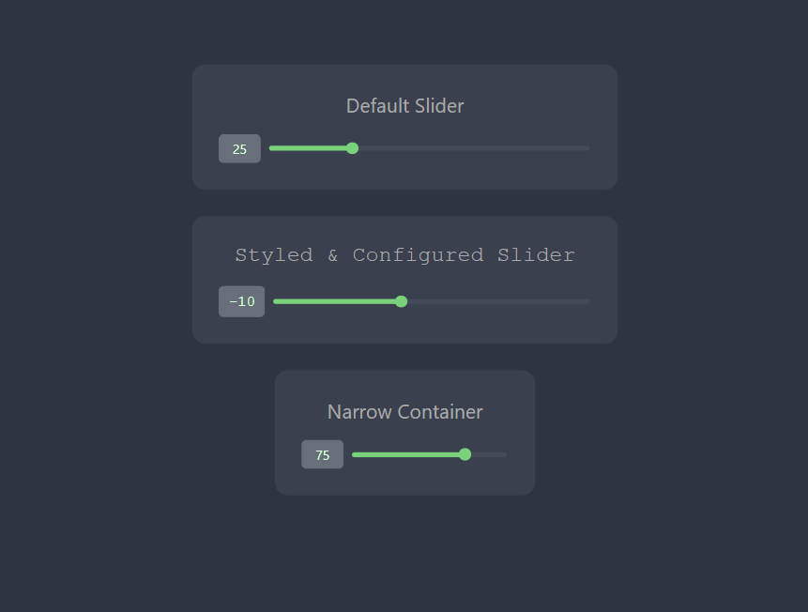The height and width of the screenshot is (612, 808).
Task: Click the Styled & Configured Slider handle
Action: pyautogui.click(x=401, y=301)
